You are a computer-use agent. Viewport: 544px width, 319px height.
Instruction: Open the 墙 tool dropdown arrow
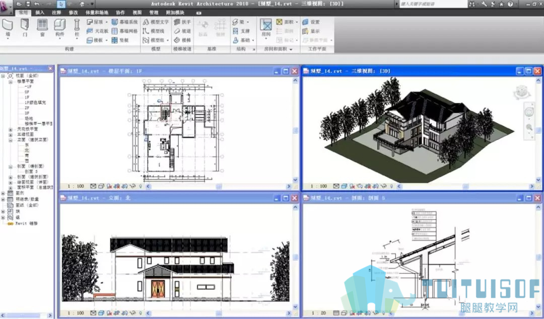[8, 39]
